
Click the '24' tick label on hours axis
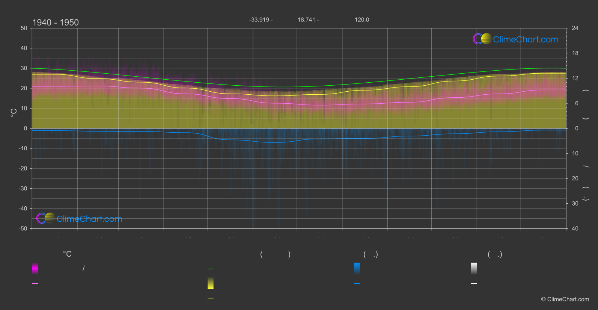575,28
